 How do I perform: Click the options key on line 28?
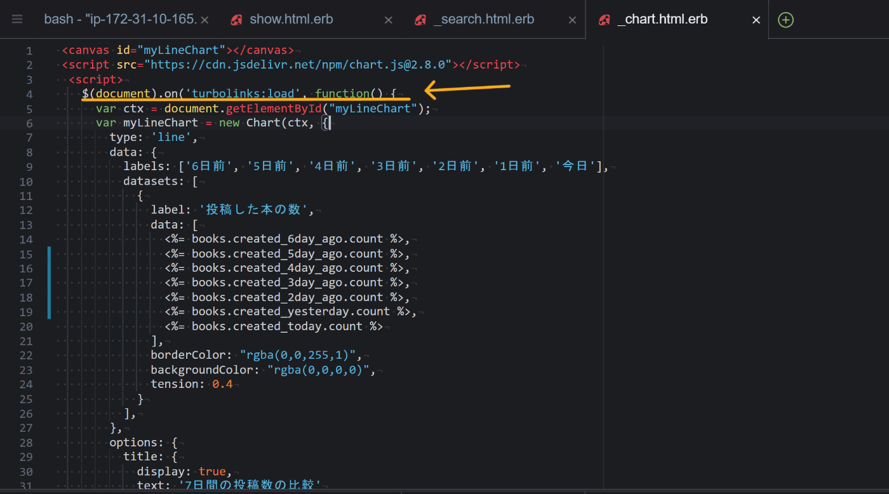[x=133, y=443]
